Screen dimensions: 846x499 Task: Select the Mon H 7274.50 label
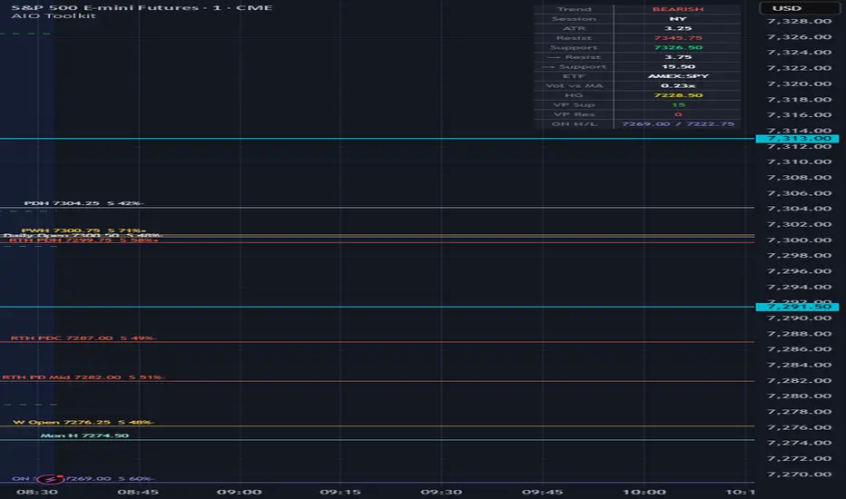(x=84, y=435)
